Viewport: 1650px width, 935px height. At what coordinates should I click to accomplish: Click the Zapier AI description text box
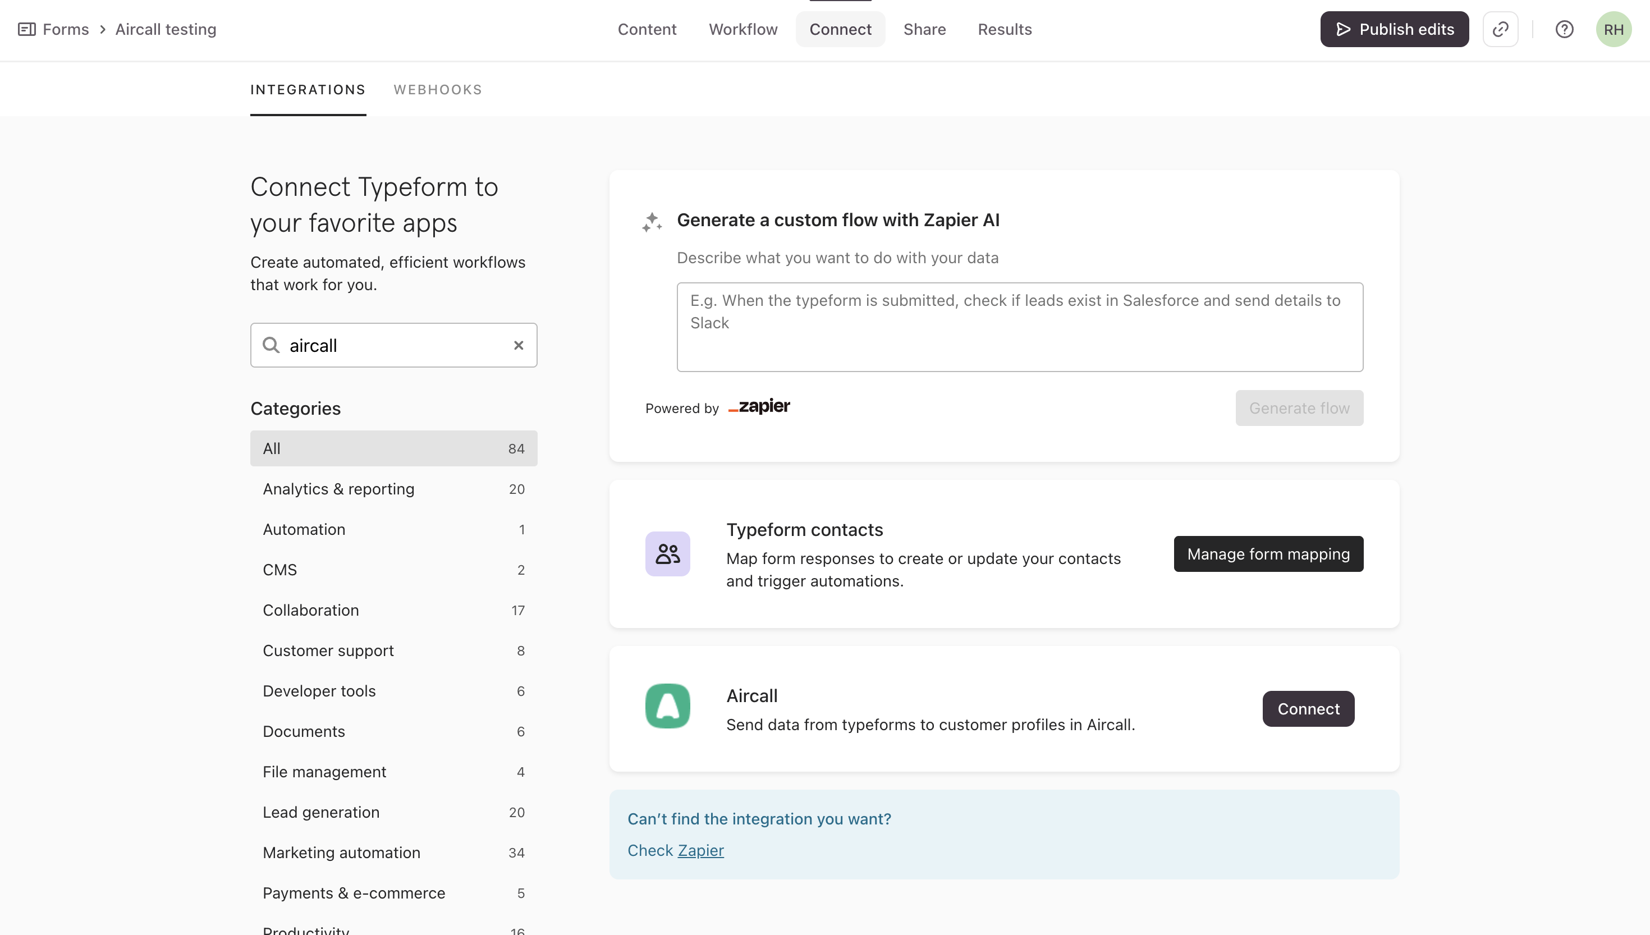[x=1020, y=327]
